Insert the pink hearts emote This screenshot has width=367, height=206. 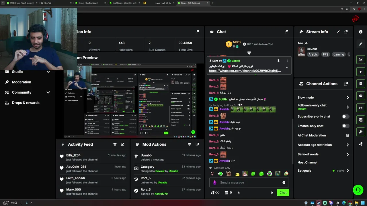point(212,174)
